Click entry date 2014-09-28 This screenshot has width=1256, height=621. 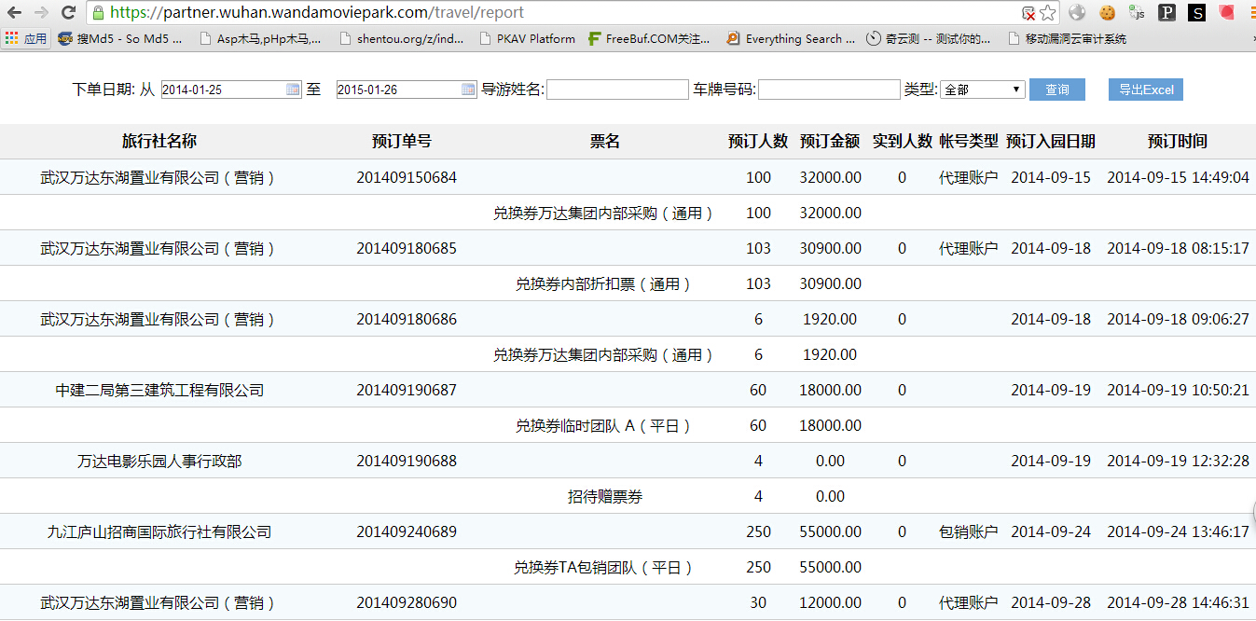click(x=1051, y=602)
